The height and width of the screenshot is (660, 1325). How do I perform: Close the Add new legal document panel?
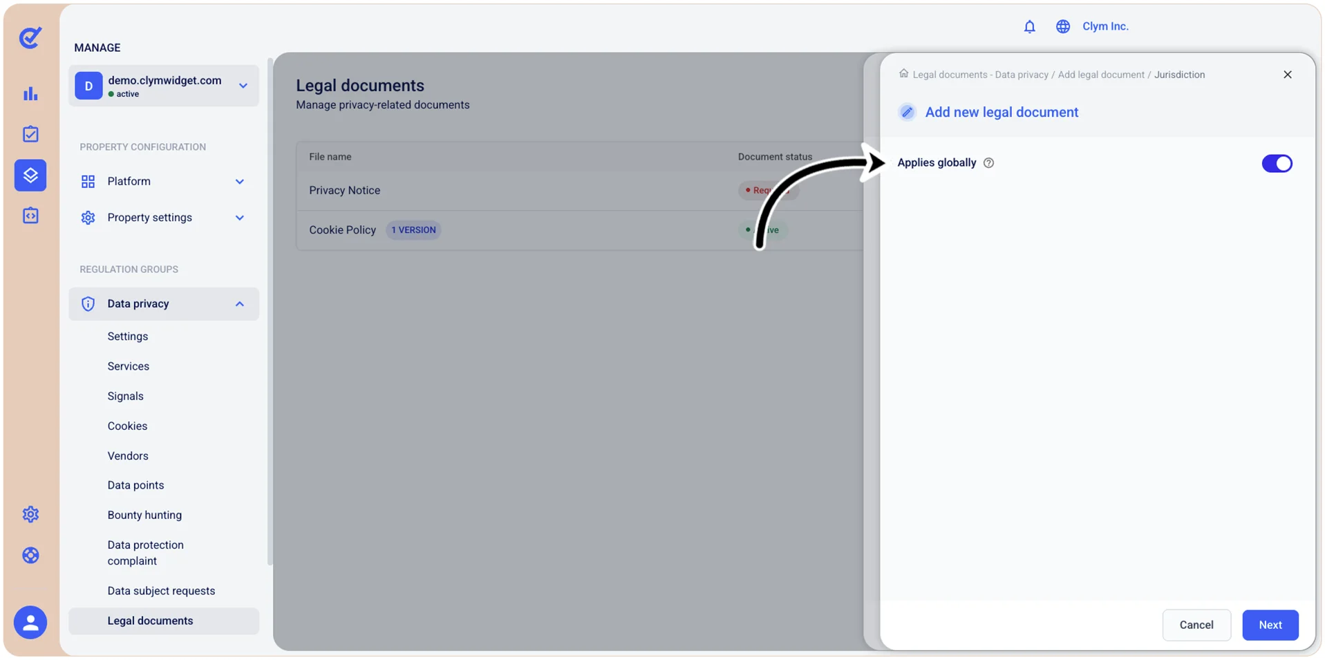coord(1287,75)
